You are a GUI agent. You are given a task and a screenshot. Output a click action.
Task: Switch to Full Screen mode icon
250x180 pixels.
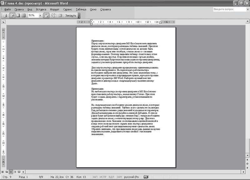pyautogui.click(x=60, y=15)
